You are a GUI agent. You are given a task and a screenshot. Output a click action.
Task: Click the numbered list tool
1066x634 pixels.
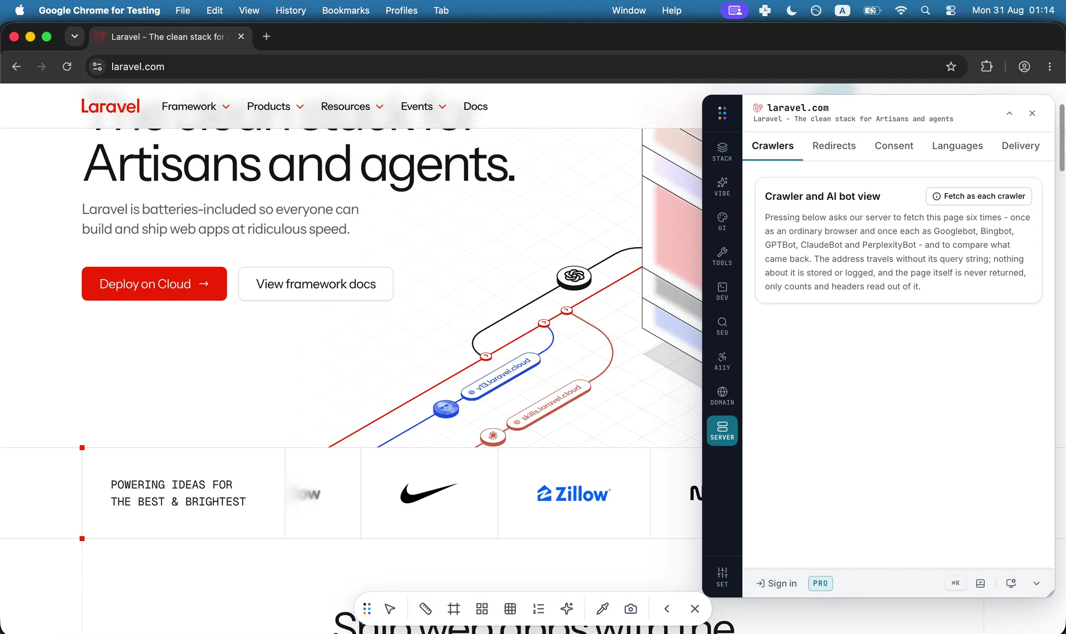click(539, 609)
